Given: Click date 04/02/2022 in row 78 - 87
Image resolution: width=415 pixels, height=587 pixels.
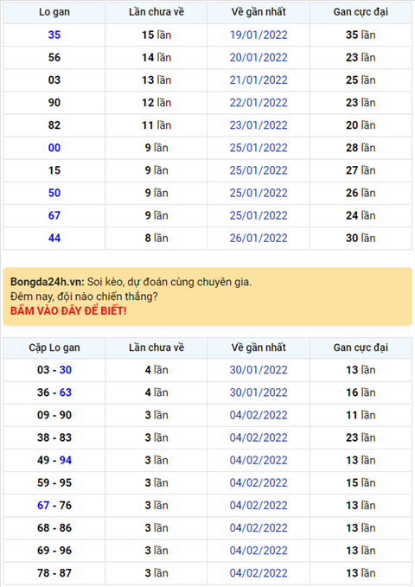Looking at the screenshot, I should (x=259, y=573).
